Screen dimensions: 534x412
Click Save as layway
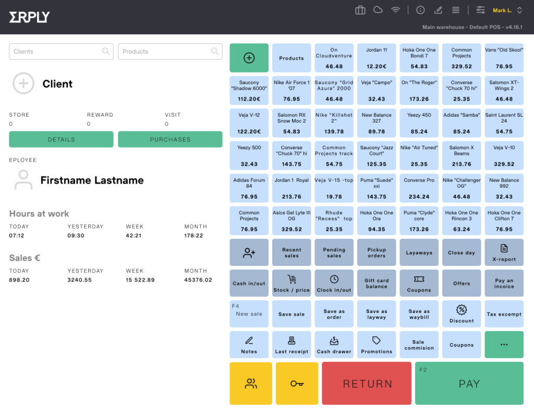377,313
